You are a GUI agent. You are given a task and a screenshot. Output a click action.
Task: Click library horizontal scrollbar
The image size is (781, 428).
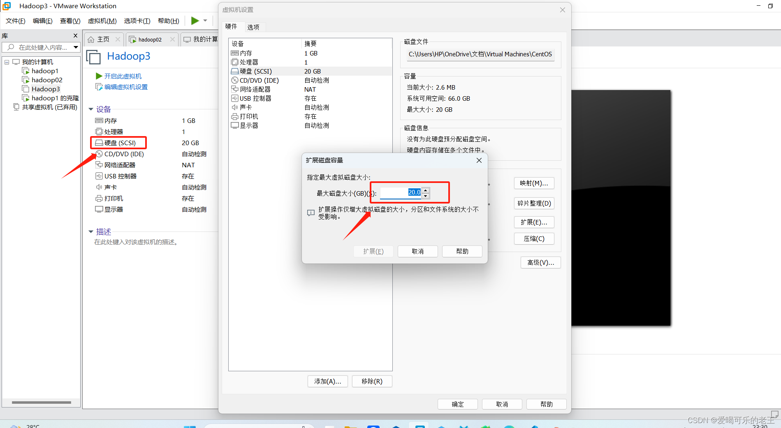pos(41,403)
